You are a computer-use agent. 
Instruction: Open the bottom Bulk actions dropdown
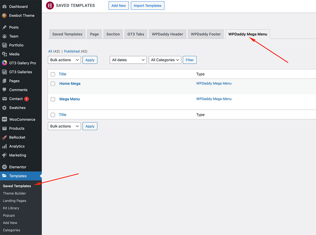[64, 126]
